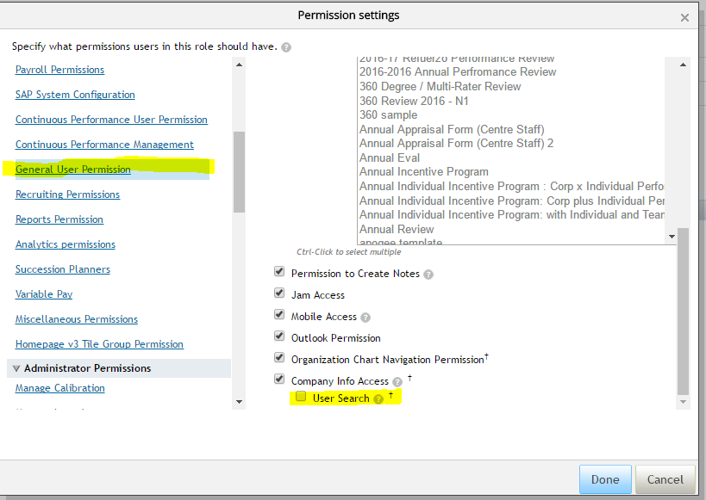
Task: Click the right panel scrollbar thumb
Action: 683,312
